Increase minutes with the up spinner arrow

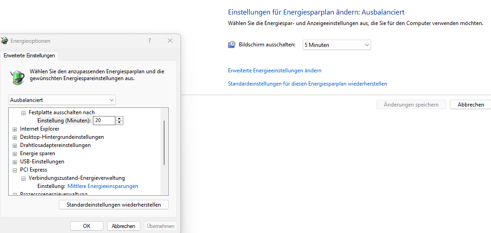[119, 118]
